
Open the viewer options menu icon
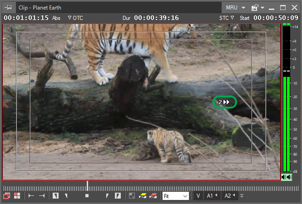pos(257,8)
